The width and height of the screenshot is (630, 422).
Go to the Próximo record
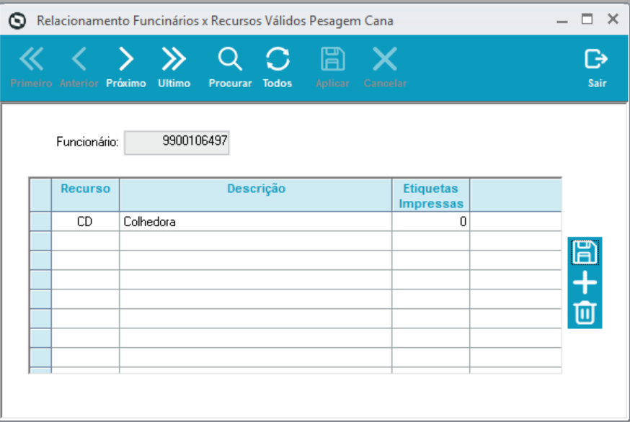coord(126,66)
